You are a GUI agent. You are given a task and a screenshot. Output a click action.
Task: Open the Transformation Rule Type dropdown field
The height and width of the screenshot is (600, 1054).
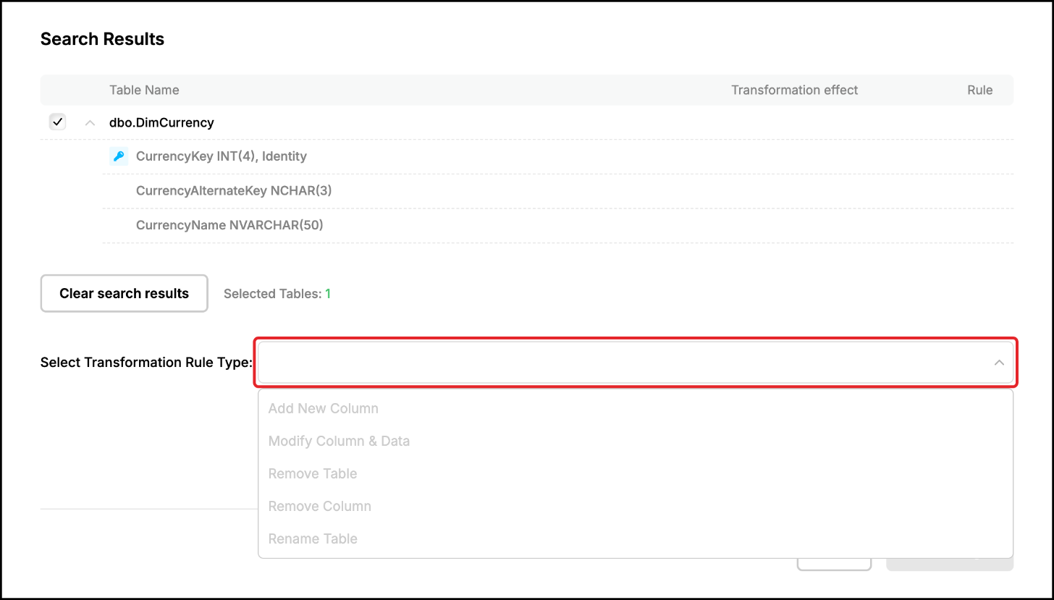636,362
